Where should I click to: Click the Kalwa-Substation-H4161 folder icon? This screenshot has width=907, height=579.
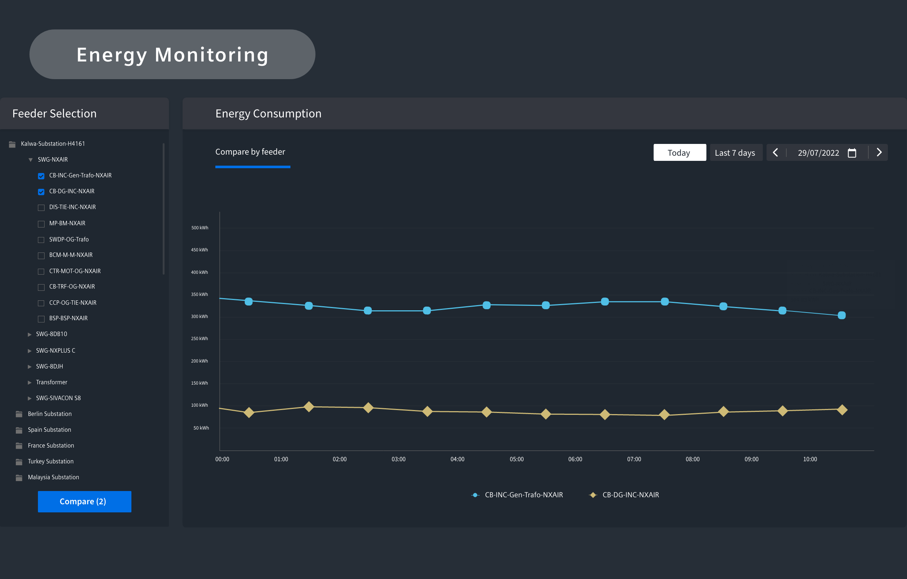[x=12, y=144]
